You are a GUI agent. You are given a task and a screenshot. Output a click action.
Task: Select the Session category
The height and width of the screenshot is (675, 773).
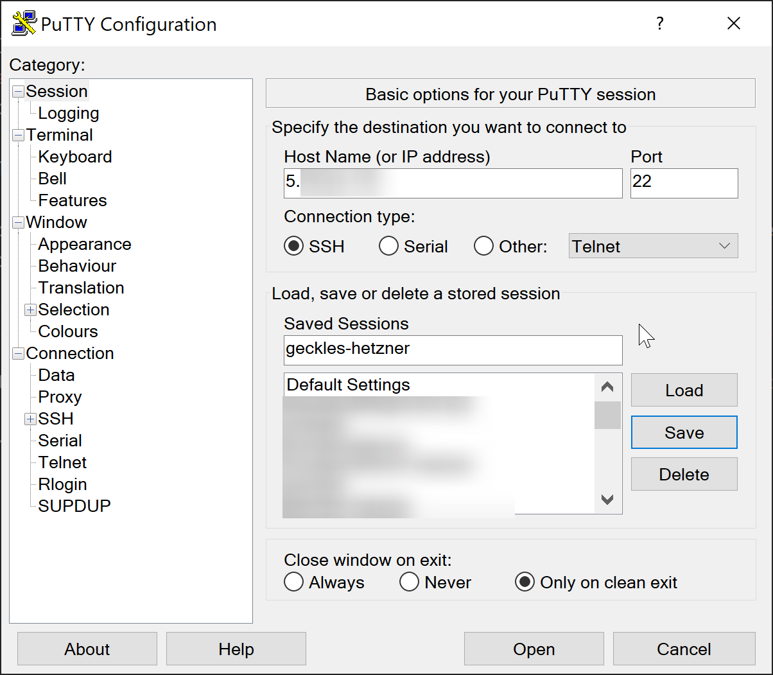56,91
